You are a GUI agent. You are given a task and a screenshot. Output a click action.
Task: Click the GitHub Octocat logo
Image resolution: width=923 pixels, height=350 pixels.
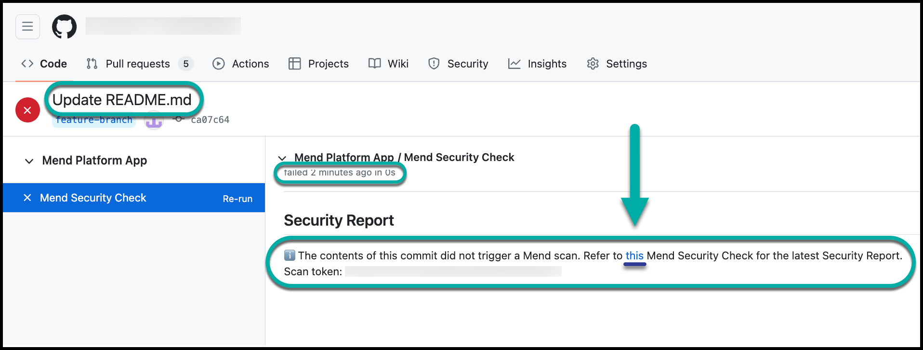[x=64, y=27]
